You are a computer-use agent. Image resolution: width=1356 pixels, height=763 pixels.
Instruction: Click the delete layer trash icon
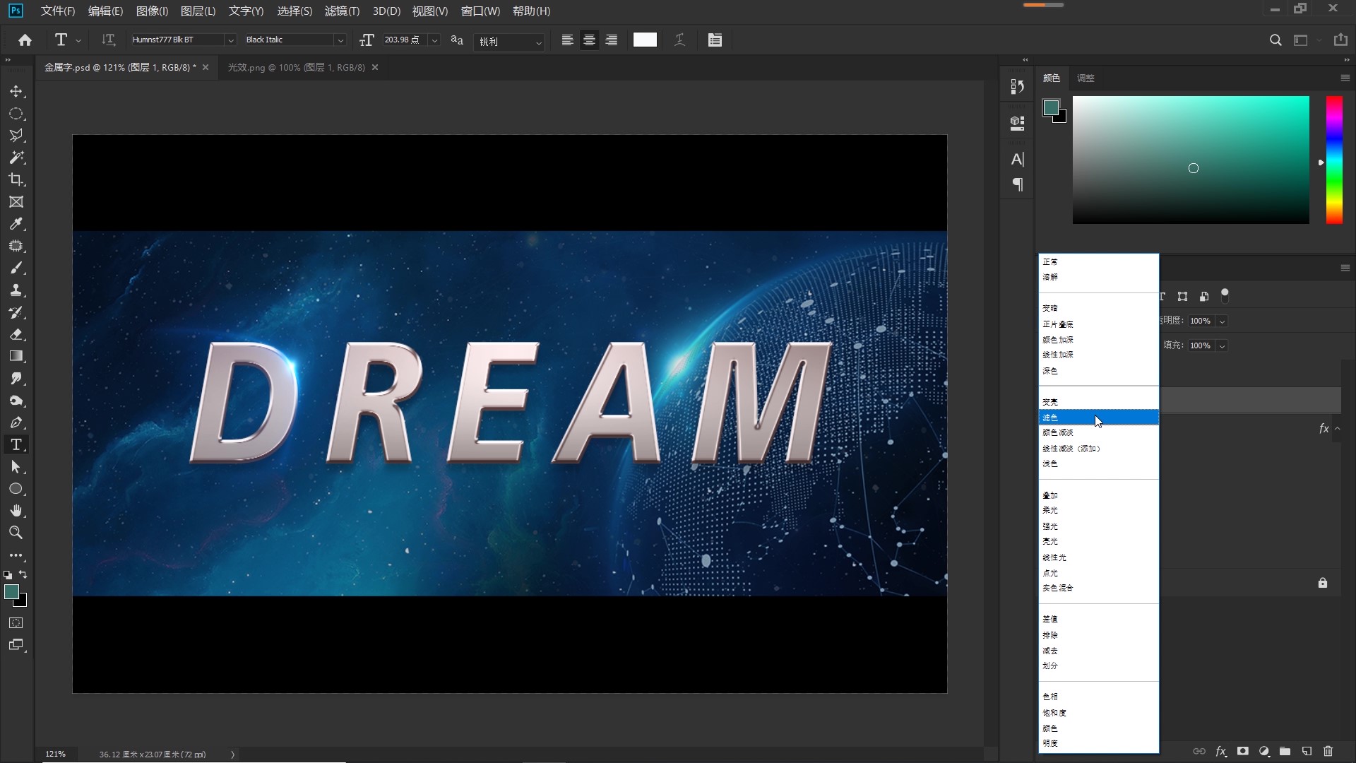1328,751
